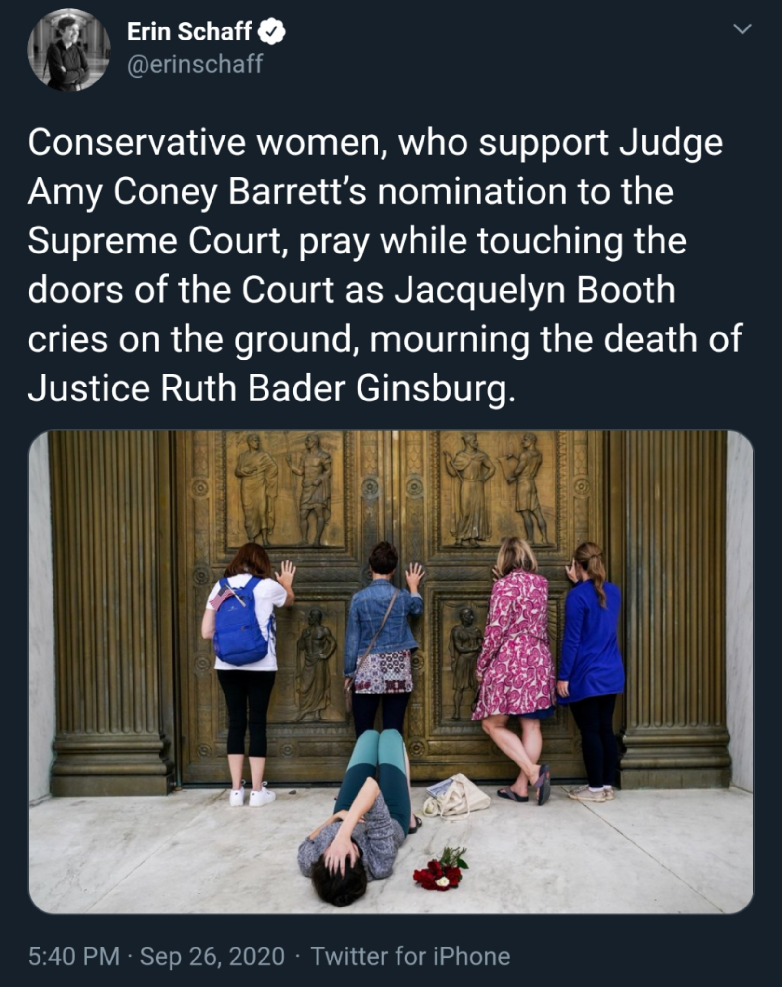Open the Twitter for iPhone source link
The height and width of the screenshot is (987, 782).
411,957
